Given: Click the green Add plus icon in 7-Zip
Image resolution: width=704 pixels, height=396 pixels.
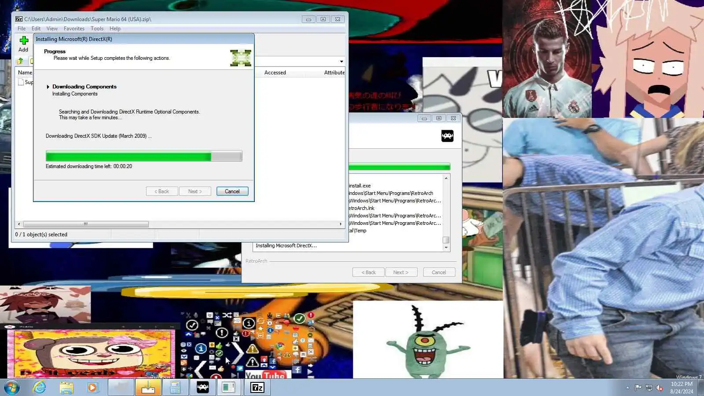Looking at the screenshot, I should click(x=24, y=40).
